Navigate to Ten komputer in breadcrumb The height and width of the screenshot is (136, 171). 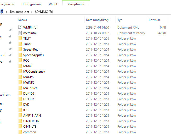(19, 12)
